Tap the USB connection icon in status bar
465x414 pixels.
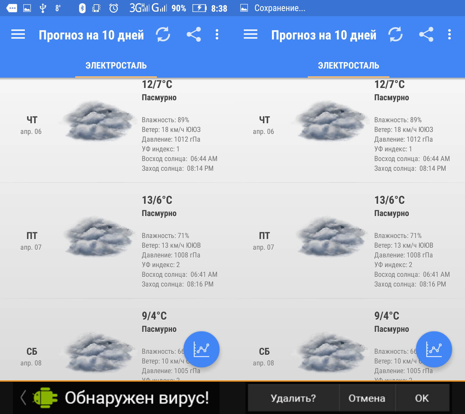pyautogui.click(x=43, y=8)
